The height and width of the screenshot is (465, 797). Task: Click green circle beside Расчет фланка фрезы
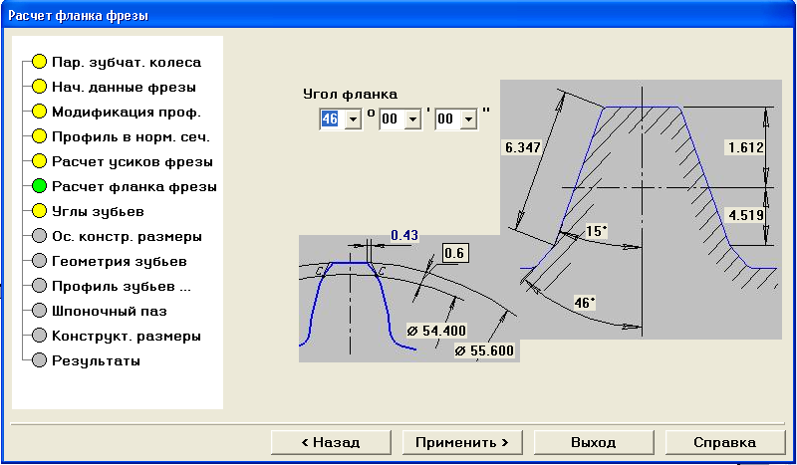point(39,186)
